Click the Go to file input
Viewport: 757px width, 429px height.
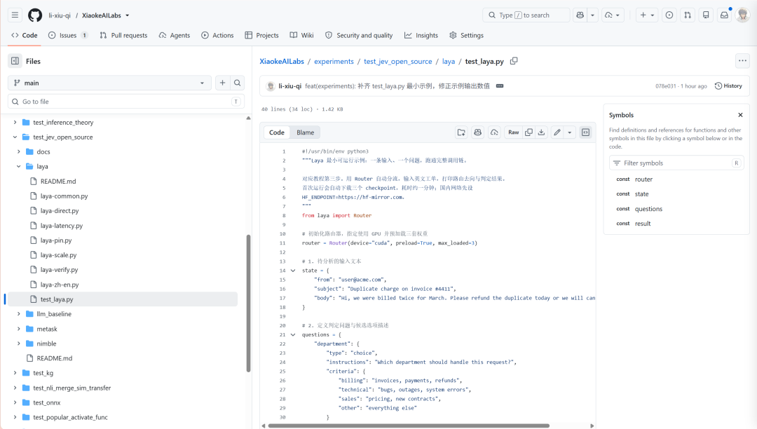coord(126,102)
